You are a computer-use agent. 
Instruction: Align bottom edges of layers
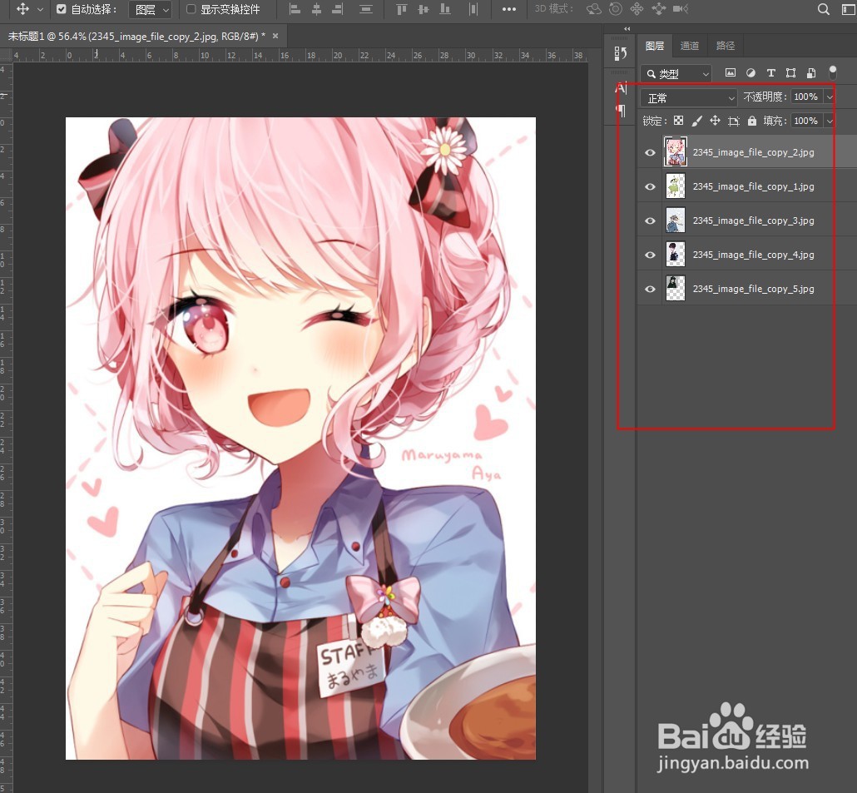[x=445, y=9]
